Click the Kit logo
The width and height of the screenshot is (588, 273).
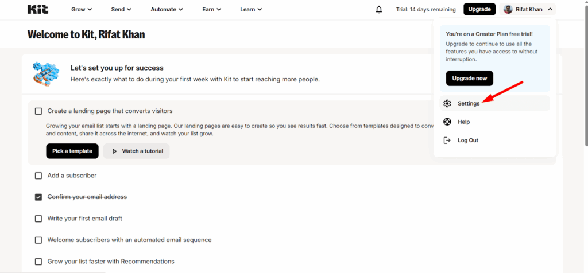(38, 9)
